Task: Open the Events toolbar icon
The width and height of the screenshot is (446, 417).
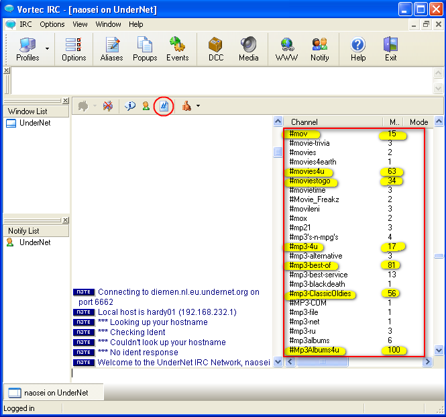Action: click(x=178, y=49)
